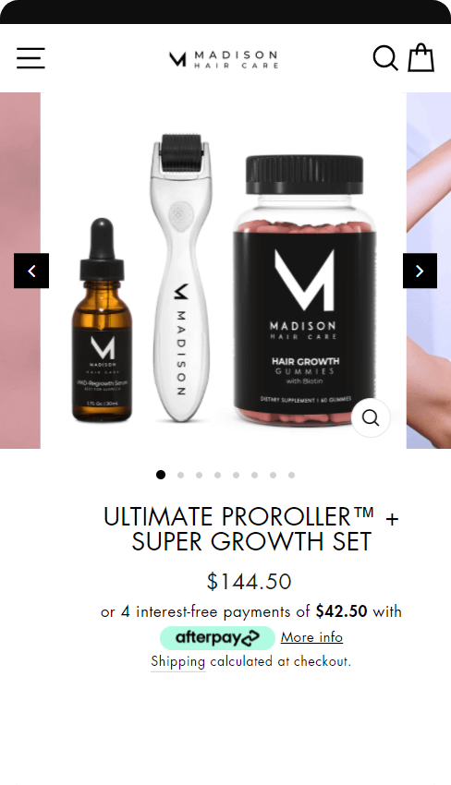
Task: Open the Shipping policy link
Action: coord(178,662)
